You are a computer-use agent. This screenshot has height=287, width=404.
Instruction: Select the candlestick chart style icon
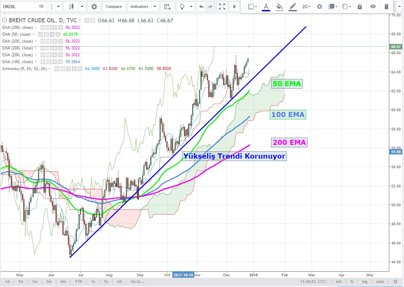pos(71,7)
